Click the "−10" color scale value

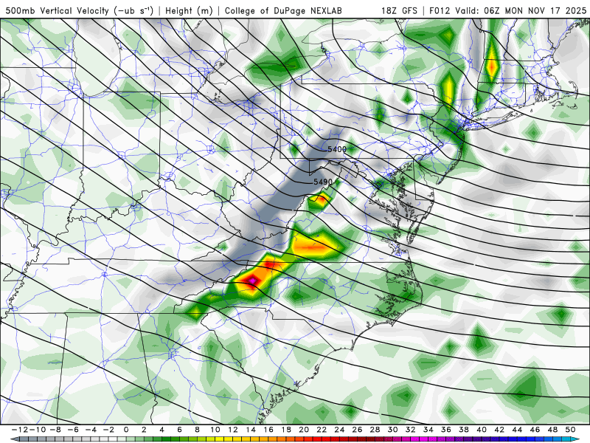[37, 430]
